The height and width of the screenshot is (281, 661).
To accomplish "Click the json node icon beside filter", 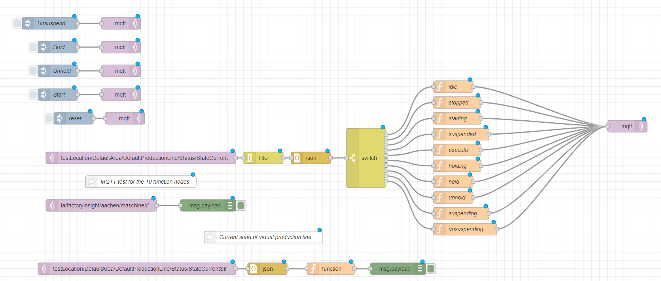I will 297,158.
